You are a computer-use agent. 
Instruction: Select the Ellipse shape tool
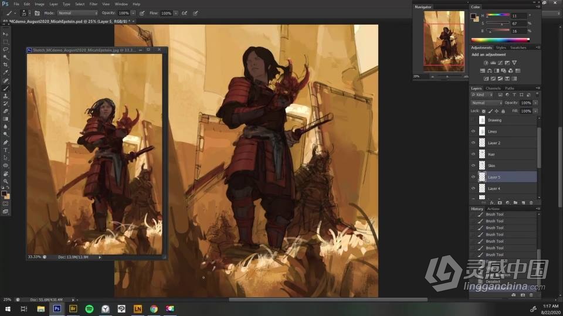pyautogui.click(x=5, y=165)
